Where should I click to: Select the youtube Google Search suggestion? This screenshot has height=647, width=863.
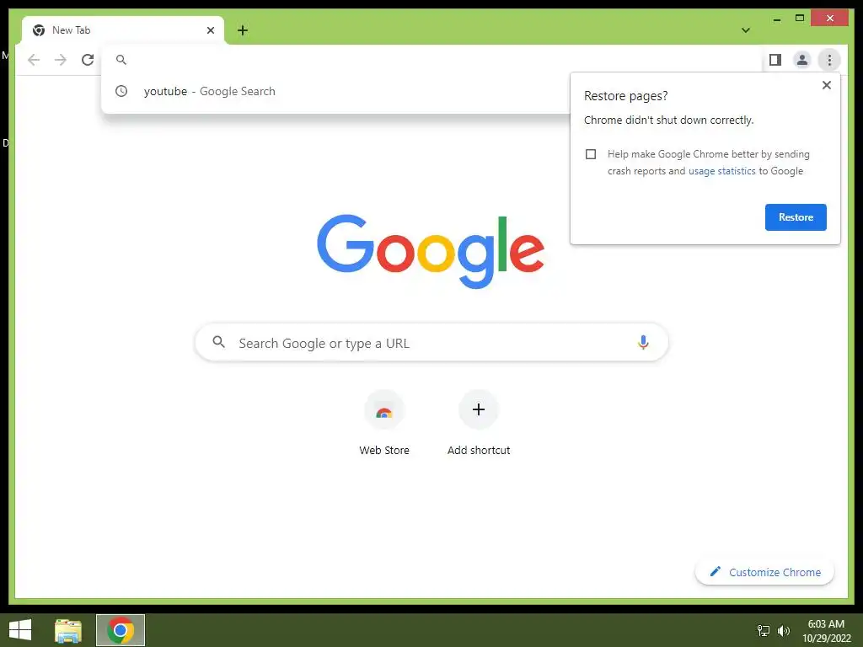point(335,91)
